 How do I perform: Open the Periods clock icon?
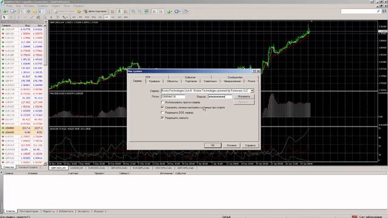click(177, 12)
